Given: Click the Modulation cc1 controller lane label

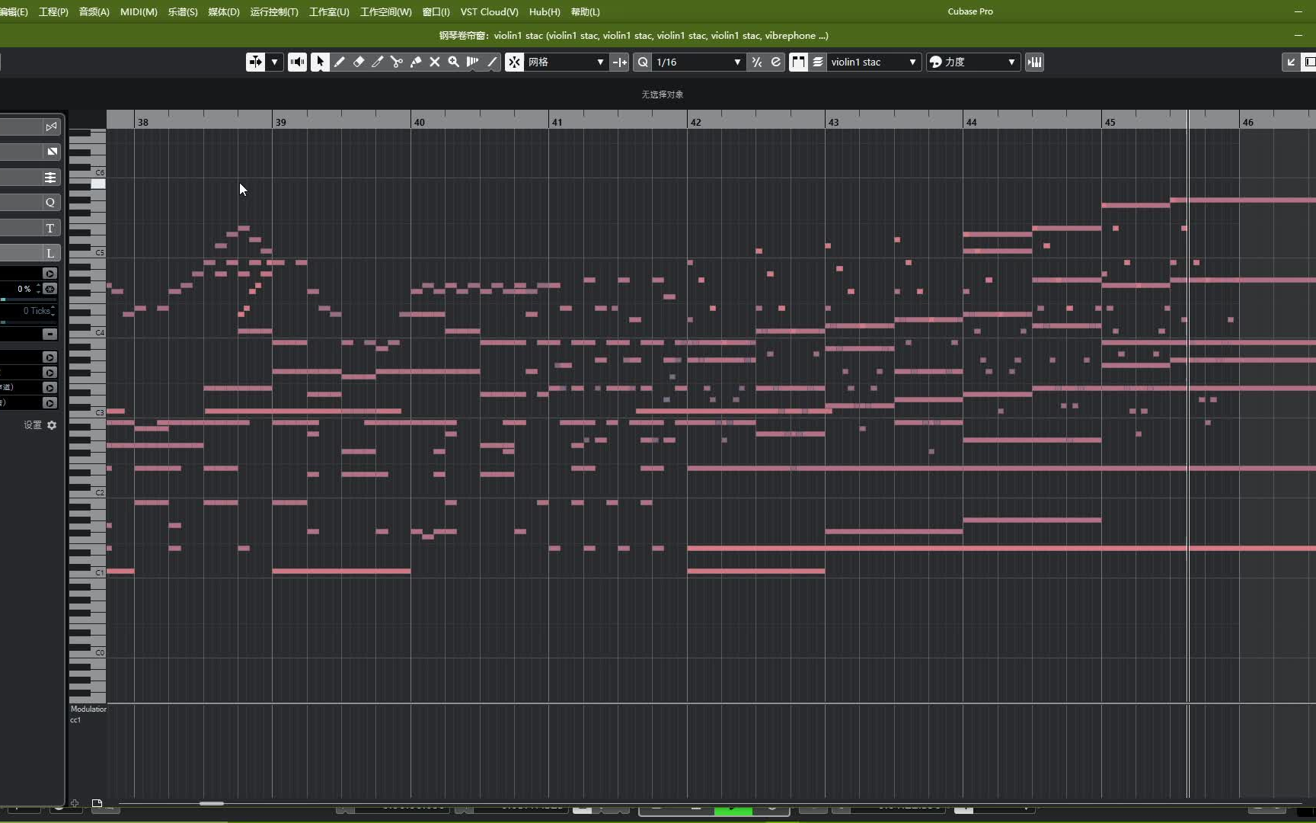Looking at the screenshot, I should tap(88, 714).
